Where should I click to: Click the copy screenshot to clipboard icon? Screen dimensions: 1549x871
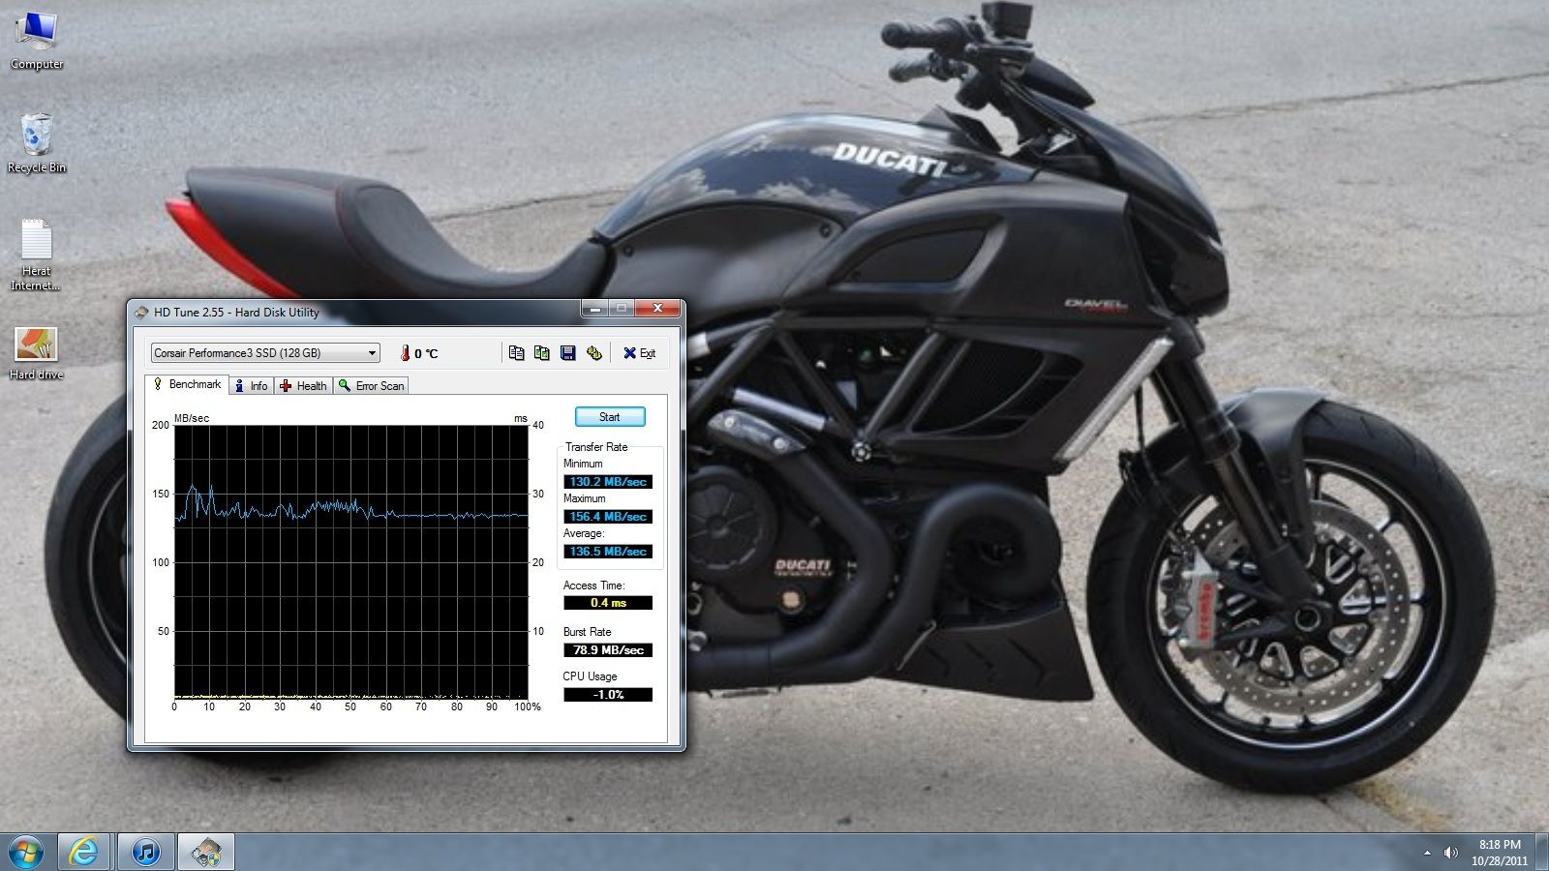[x=541, y=353]
